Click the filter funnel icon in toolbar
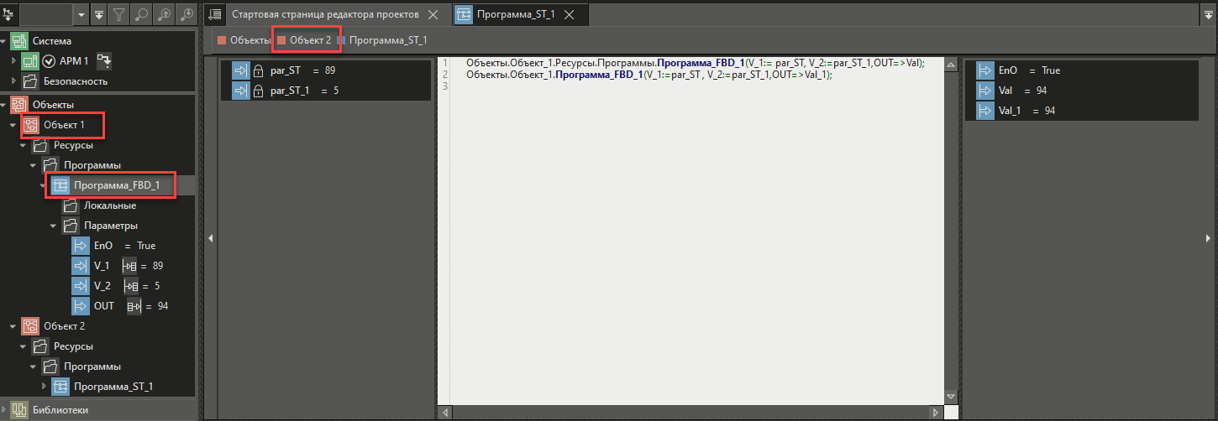This screenshot has width=1218, height=421. 119,14
